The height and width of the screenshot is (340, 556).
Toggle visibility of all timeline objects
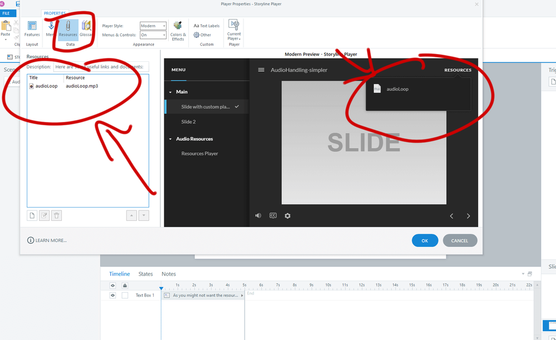pyautogui.click(x=113, y=285)
